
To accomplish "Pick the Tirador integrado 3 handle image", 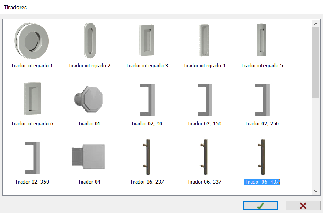I will tap(147, 40).
